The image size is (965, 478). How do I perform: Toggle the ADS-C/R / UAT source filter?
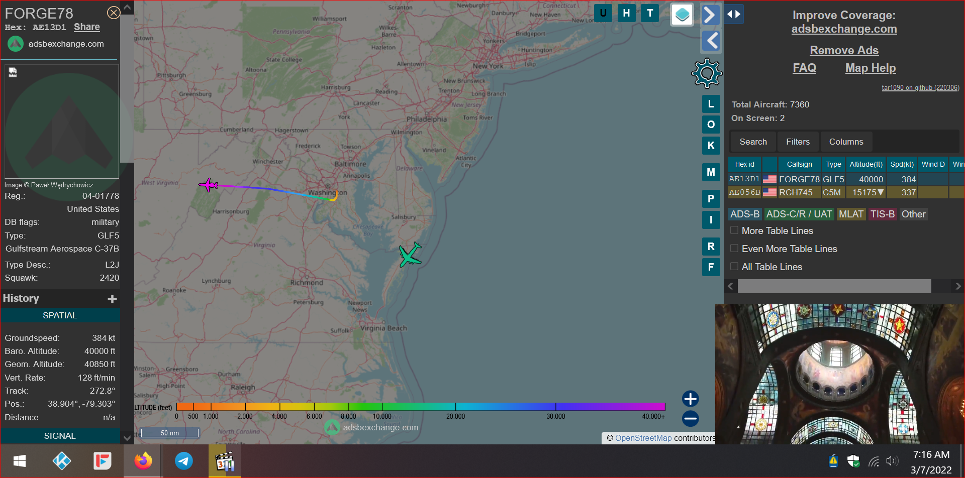[x=799, y=214]
